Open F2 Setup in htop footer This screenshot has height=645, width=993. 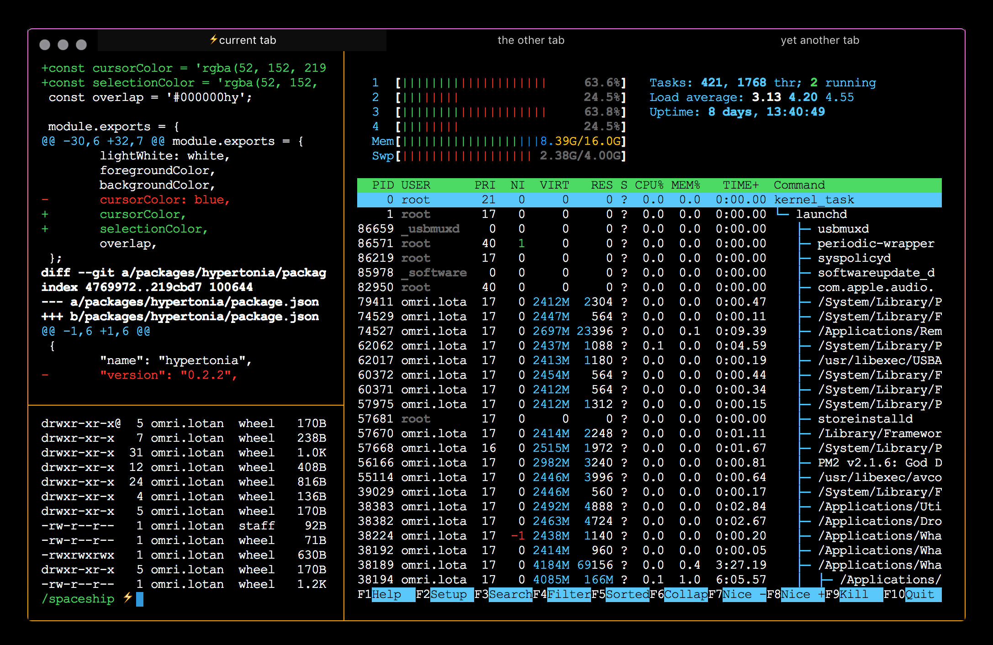445,594
